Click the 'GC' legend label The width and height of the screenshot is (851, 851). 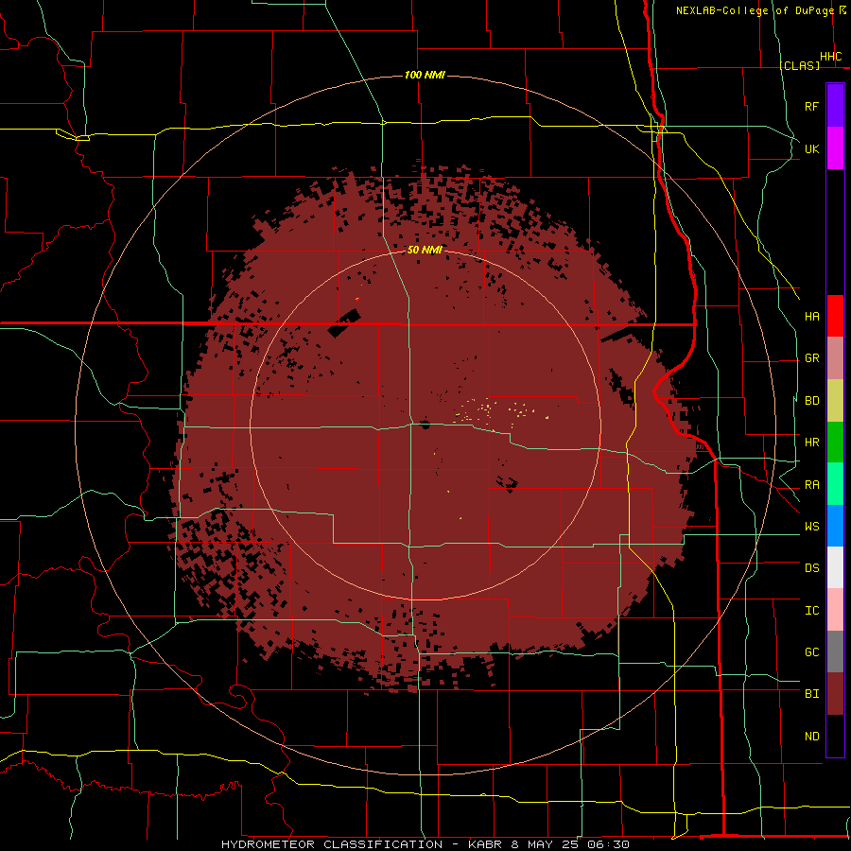(811, 652)
